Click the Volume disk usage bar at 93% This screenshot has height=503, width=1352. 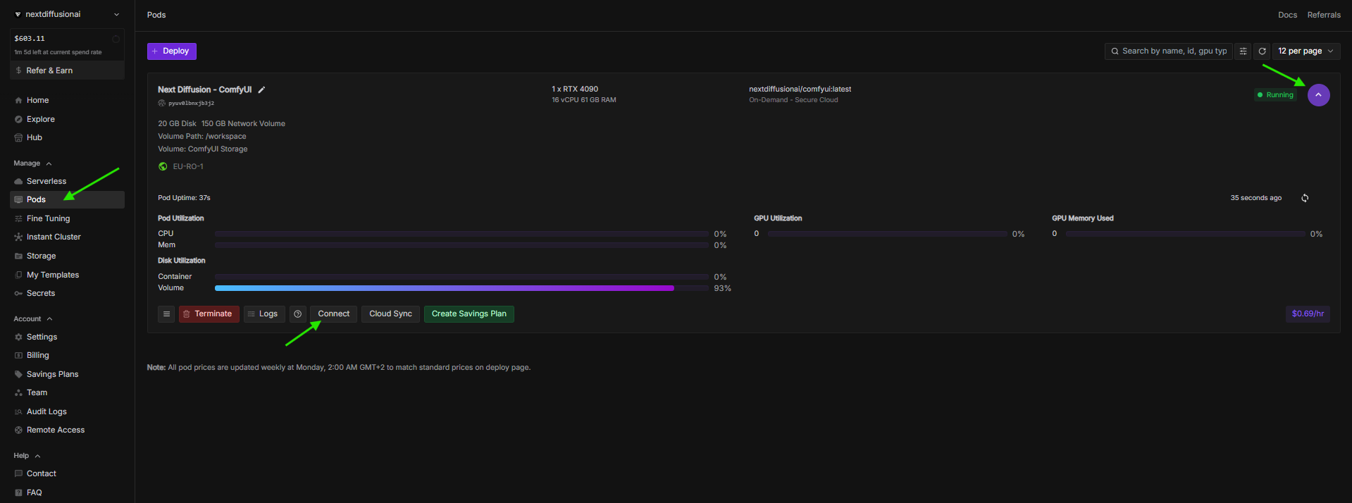(x=461, y=288)
